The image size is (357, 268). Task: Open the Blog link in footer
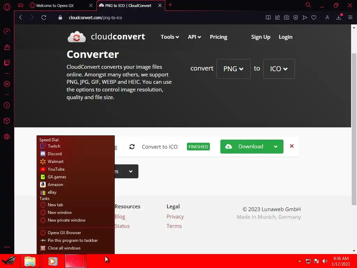[x=120, y=216]
